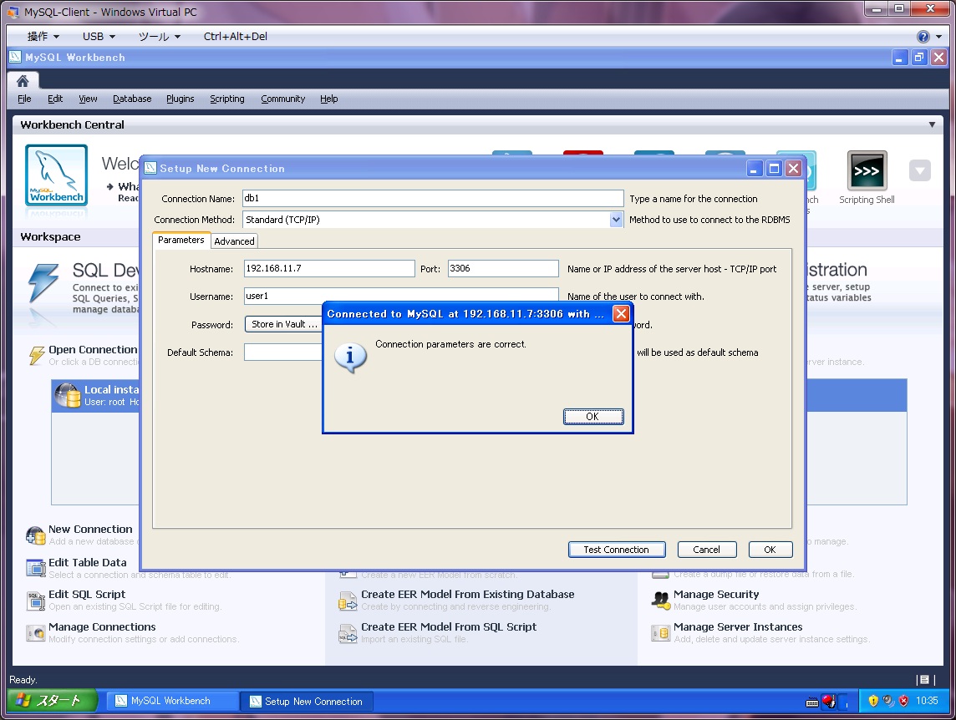Open the USB menu dropdown

pyautogui.click(x=99, y=37)
